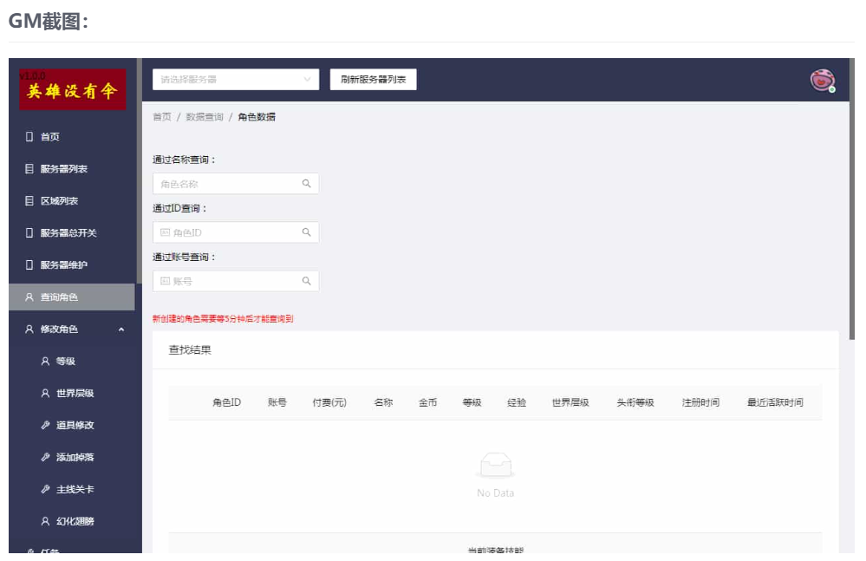Click the search icon in 角色名称 field
This screenshot has width=866, height=561.
pyautogui.click(x=307, y=184)
